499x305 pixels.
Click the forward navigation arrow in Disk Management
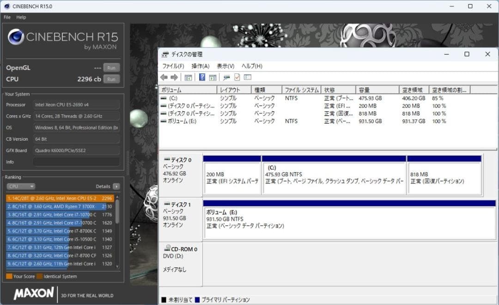coord(173,78)
